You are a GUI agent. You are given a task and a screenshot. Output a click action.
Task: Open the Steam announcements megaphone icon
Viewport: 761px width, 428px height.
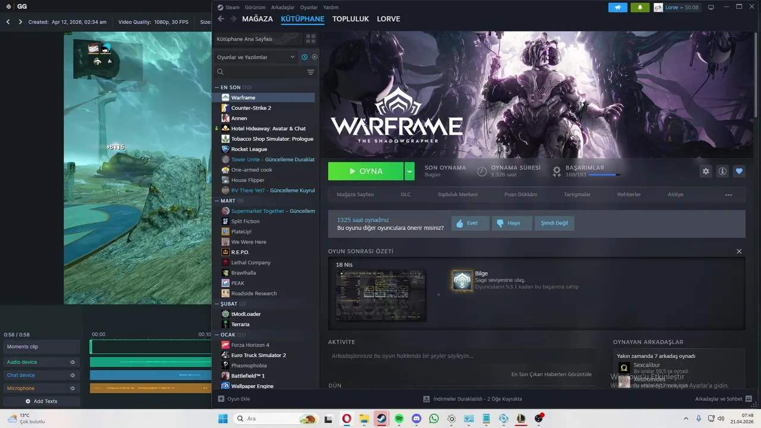coord(618,8)
